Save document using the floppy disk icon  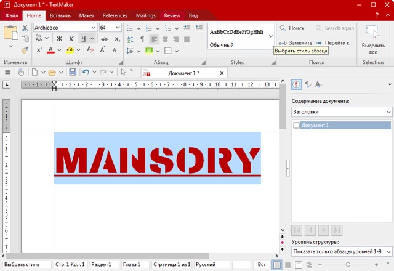click(73, 72)
